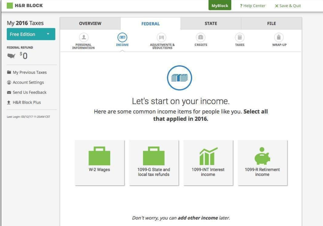Open Account Settings link
This screenshot has height=226, width=323.
tap(28, 82)
